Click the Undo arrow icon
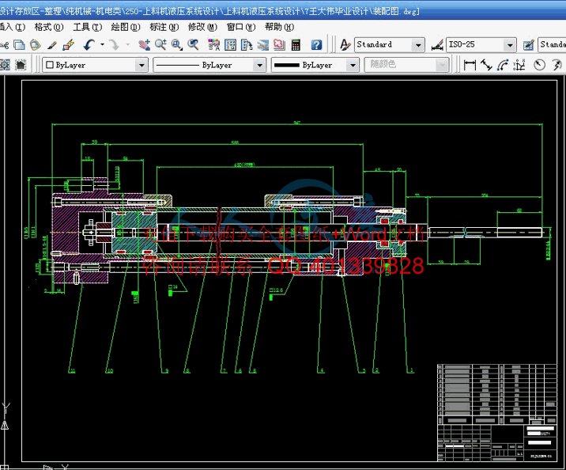The height and width of the screenshot is (470, 566). tap(89, 45)
